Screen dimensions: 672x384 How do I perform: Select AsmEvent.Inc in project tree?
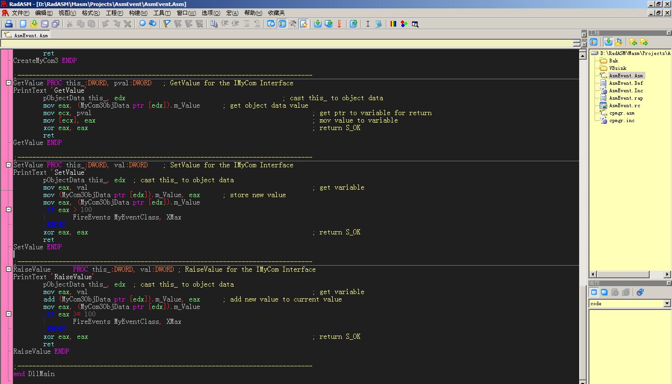pyautogui.click(x=626, y=90)
